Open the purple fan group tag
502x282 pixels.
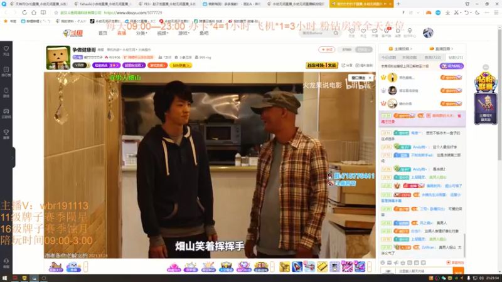click(134, 65)
